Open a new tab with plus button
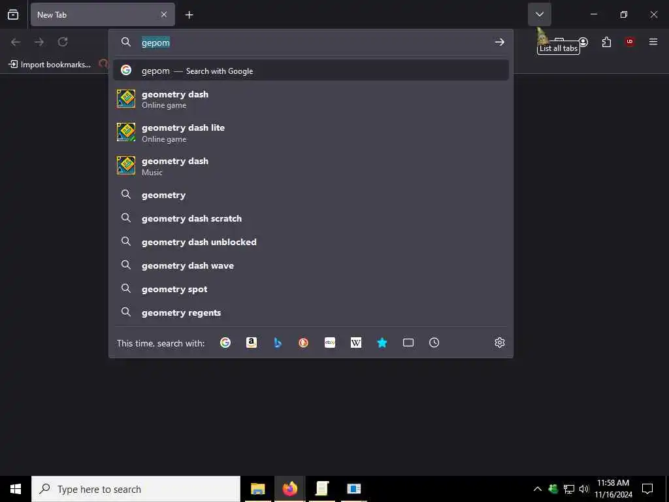 pos(189,15)
